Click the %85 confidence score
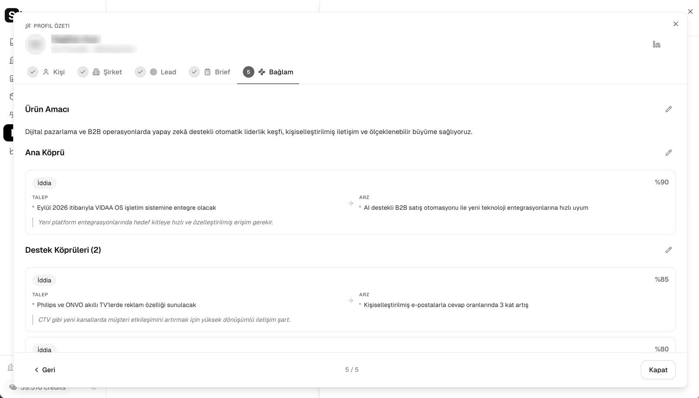Viewport: 699px width, 398px height. 662,279
